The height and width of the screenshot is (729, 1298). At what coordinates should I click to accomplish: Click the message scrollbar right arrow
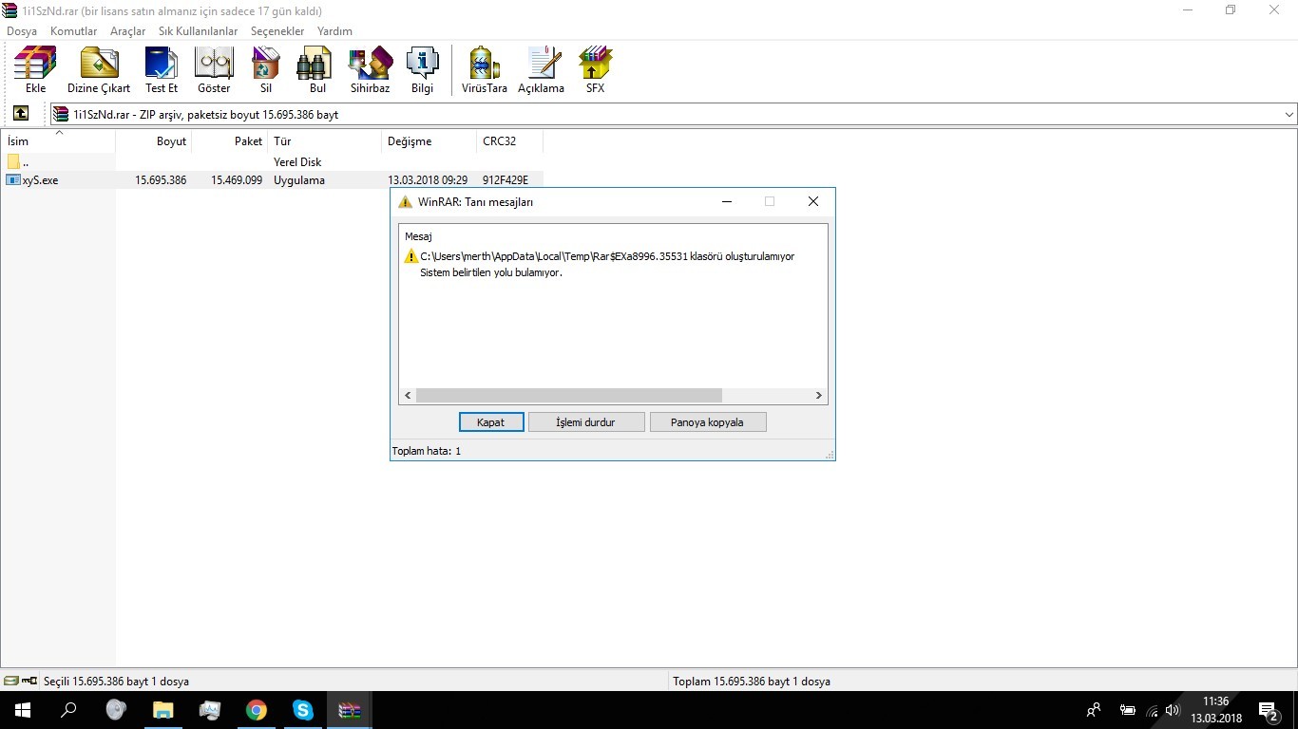(818, 396)
